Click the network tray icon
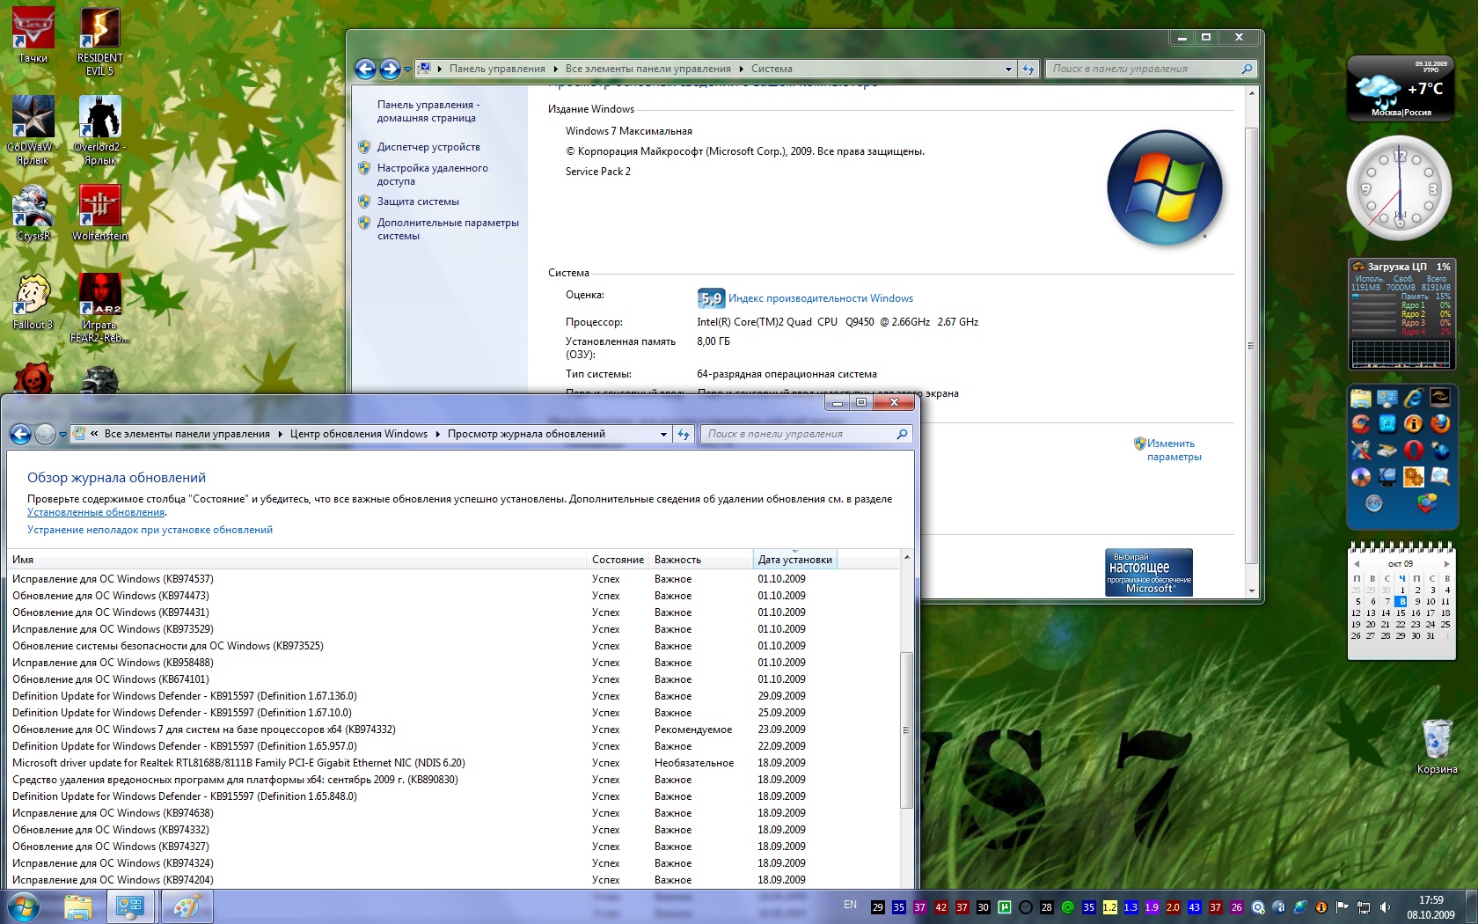Viewport: 1478px width, 924px height. click(x=1364, y=907)
